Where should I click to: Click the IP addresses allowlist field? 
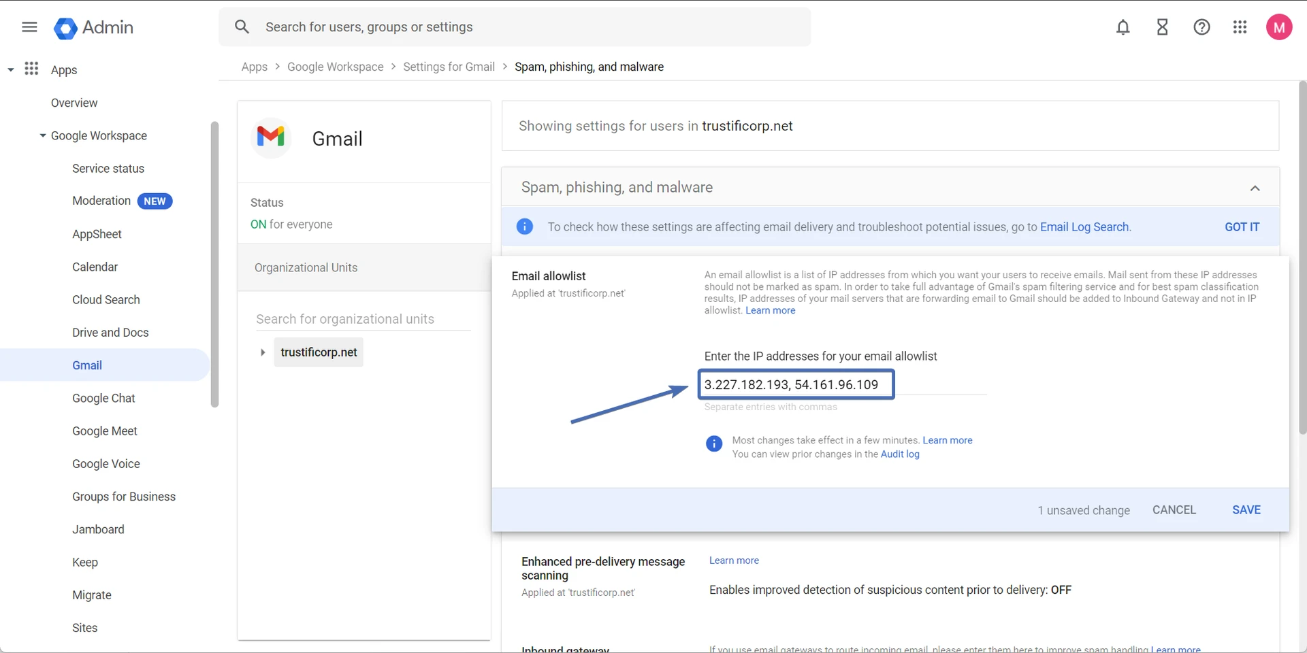pyautogui.click(x=795, y=385)
